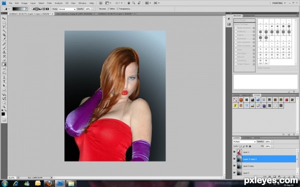Toggle the Dither checkbox
The width and height of the screenshot is (300, 187).
[108, 9]
